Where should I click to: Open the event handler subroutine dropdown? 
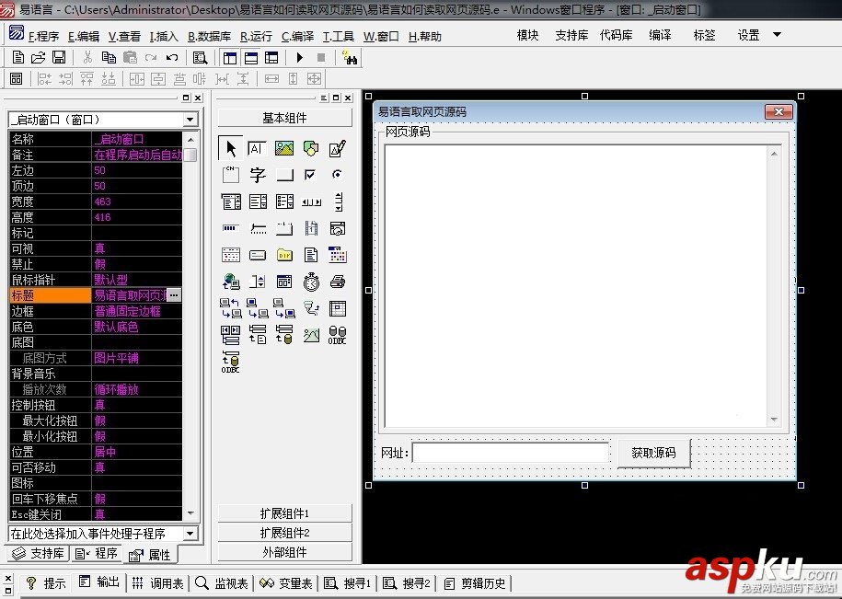pyautogui.click(x=190, y=534)
